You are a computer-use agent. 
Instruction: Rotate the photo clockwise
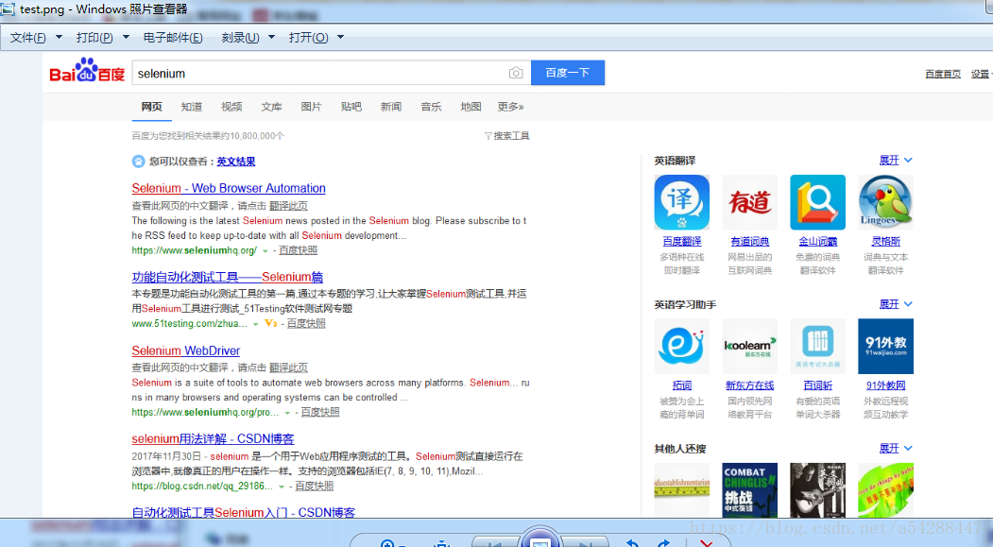(x=663, y=543)
